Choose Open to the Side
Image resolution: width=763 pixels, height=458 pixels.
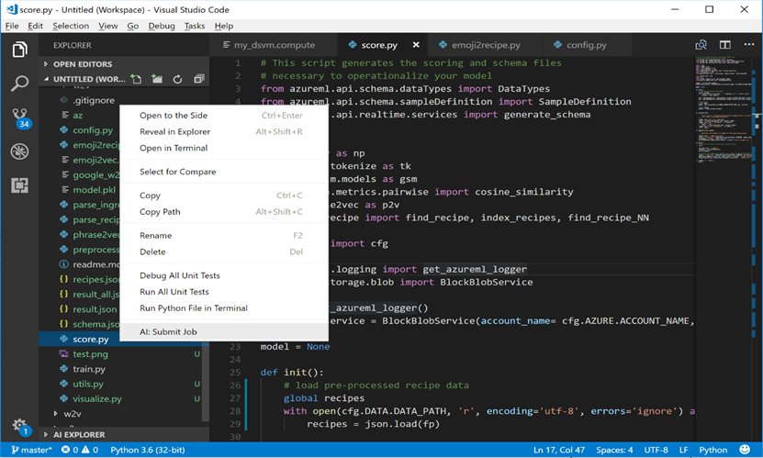(224, 116)
